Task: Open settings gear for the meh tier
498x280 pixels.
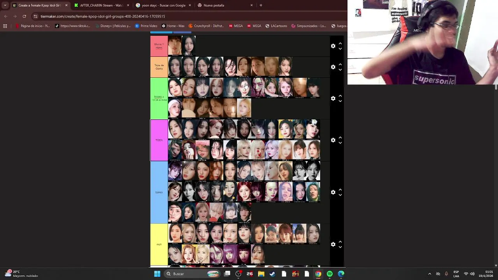Action: coord(333,244)
